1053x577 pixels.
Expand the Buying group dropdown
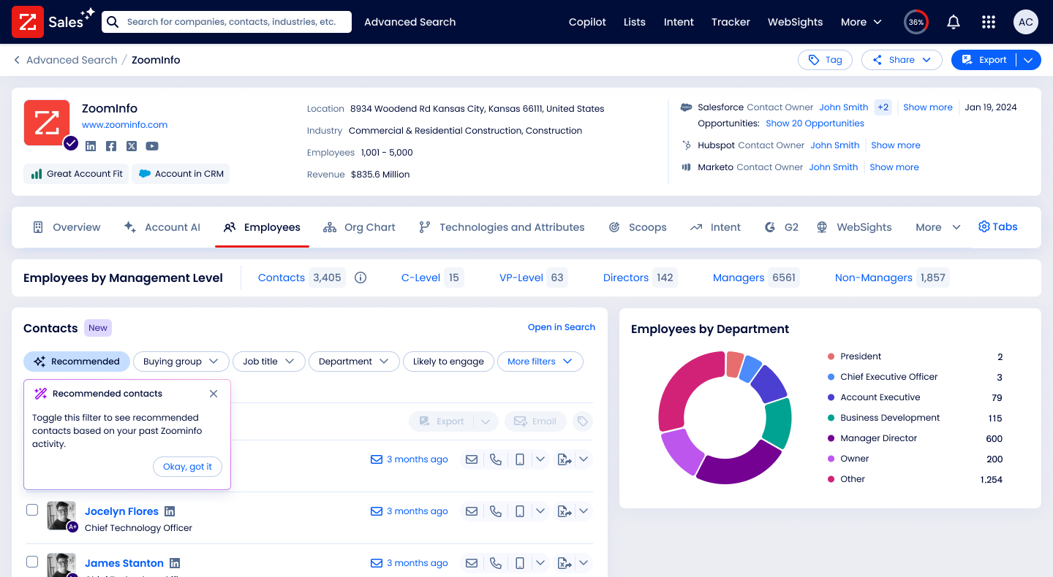click(181, 362)
